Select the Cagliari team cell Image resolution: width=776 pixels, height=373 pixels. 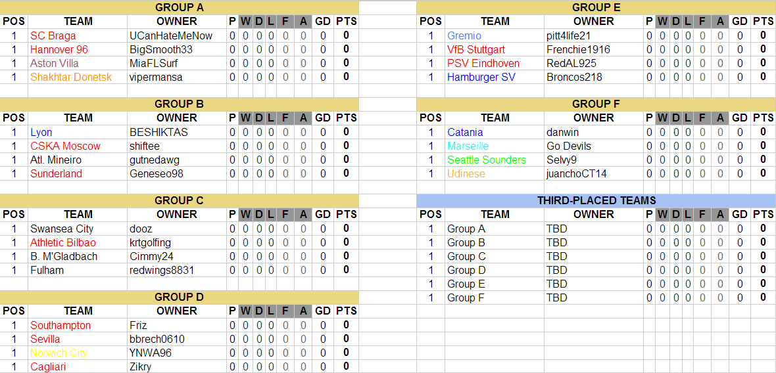coord(48,366)
